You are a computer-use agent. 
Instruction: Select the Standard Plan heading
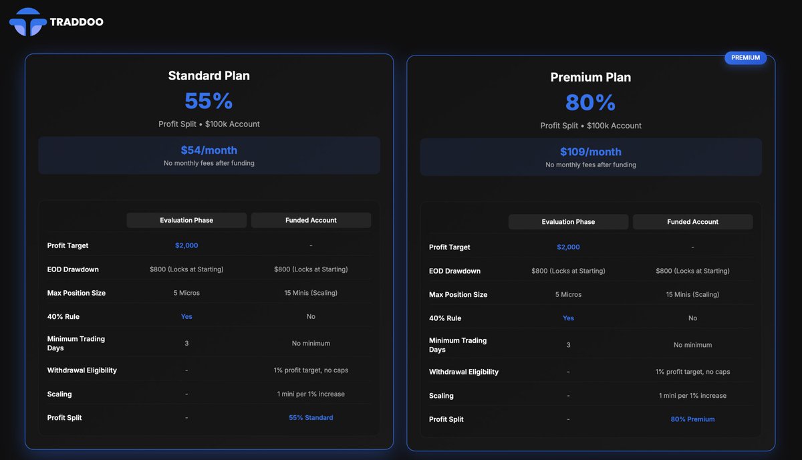[209, 76]
